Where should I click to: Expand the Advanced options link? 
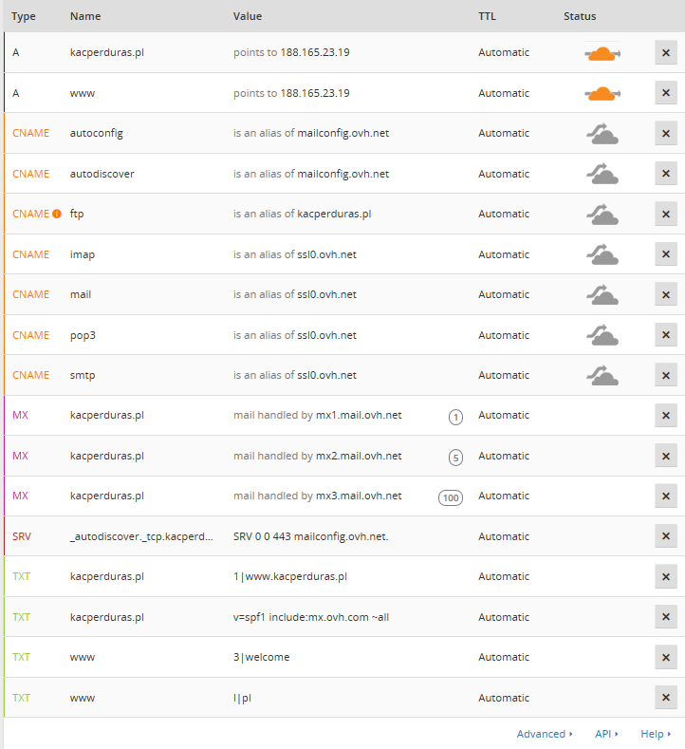coord(545,734)
